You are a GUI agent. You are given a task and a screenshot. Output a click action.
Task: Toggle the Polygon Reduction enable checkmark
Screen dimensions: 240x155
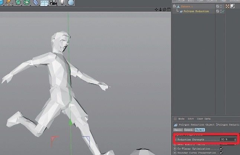(223, 11)
